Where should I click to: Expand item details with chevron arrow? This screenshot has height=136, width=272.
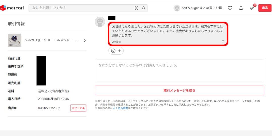[x=85, y=40]
